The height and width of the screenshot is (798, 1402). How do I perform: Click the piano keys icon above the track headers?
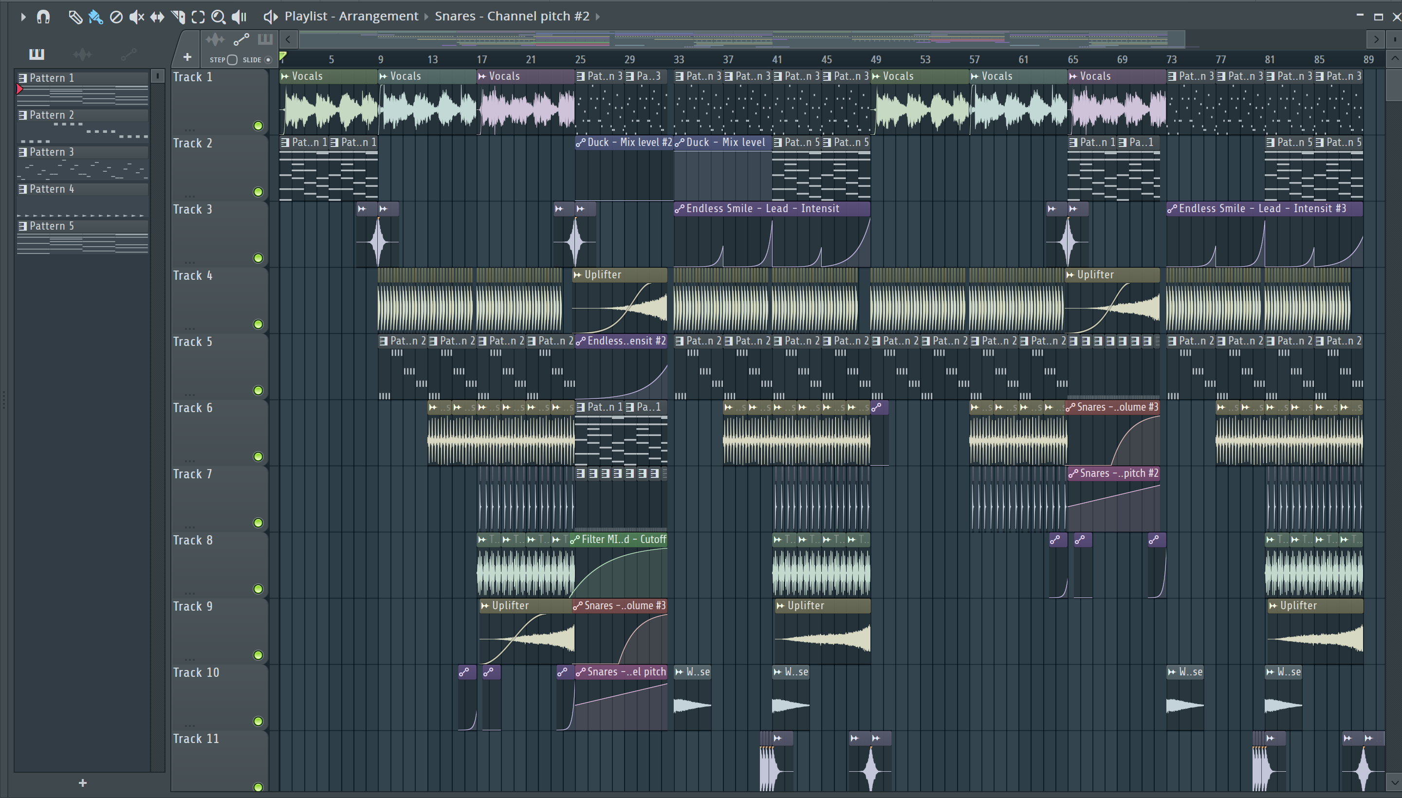click(x=265, y=39)
